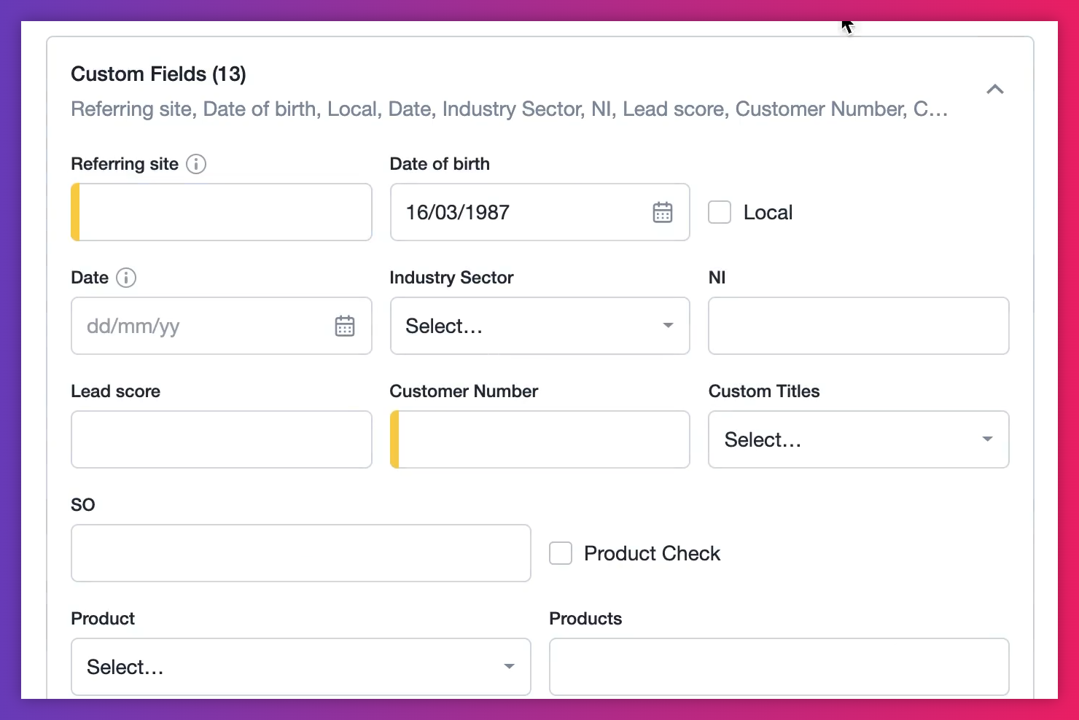Open the calendar picker in the Date field
Image resolution: width=1079 pixels, height=720 pixels.
click(x=345, y=326)
